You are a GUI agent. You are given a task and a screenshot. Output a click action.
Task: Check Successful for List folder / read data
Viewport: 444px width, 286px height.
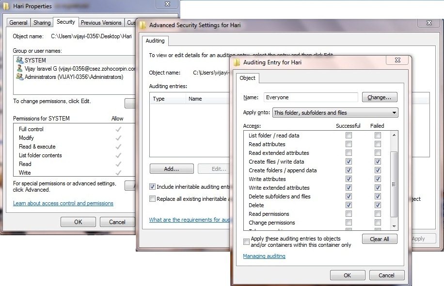pos(349,135)
